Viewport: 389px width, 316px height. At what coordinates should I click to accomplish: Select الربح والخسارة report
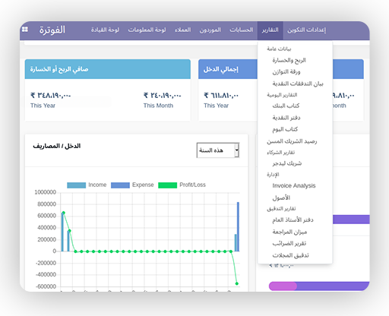pos(289,60)
